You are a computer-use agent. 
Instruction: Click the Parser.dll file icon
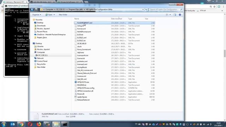pyautogui.click(x=76, y=94)
